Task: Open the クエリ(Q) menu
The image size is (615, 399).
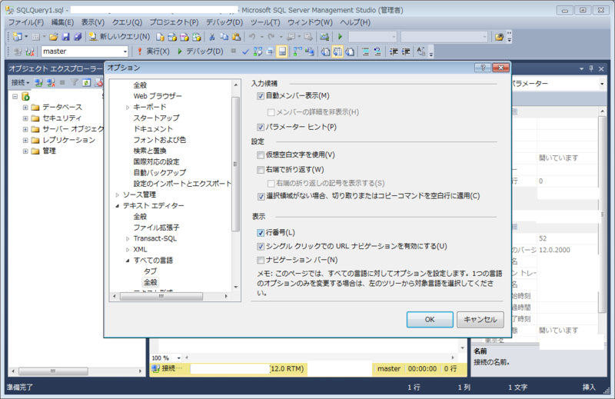Action: click(x=127, y=22)
